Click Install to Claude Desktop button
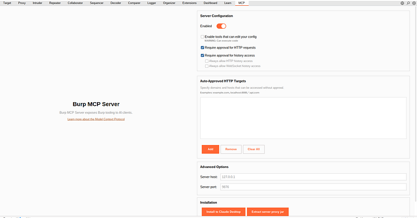This screenshot has width=417, height=218. 224,212
